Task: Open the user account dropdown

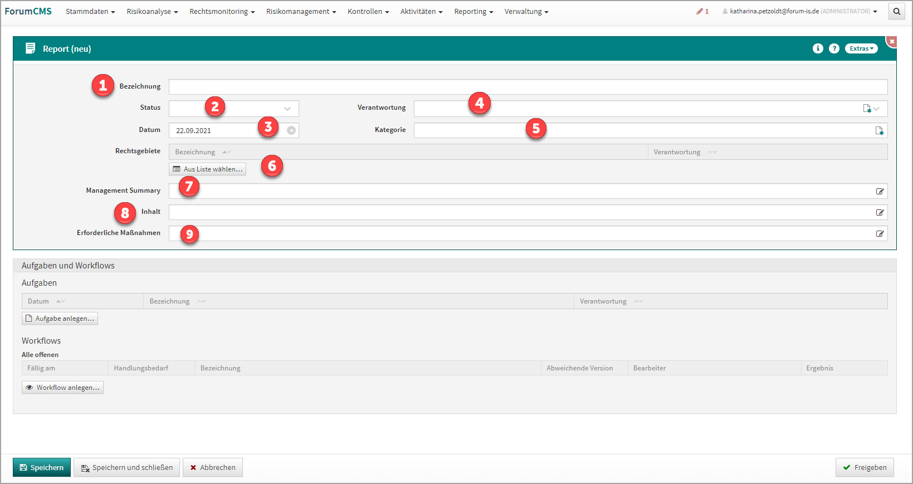Action: [x=800, y=11]
